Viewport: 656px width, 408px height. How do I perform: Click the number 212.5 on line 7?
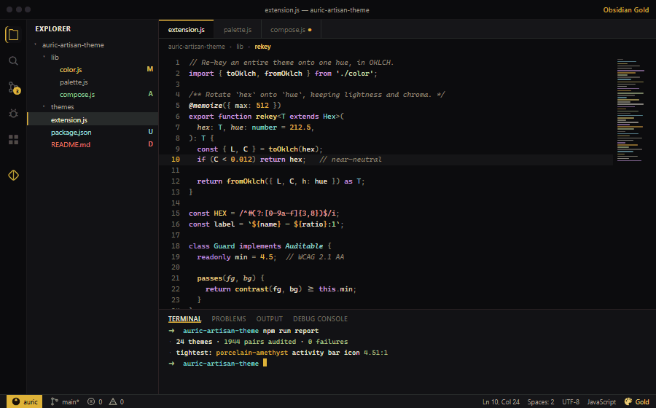pos(300,127)
